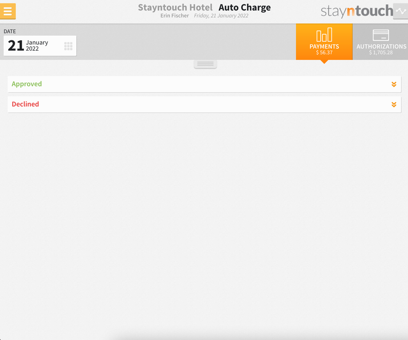The width and height of the screenshot is (408, 340).
Task: Click the Declined section header text
Action: pyautogui.click(x=26, y=104)
